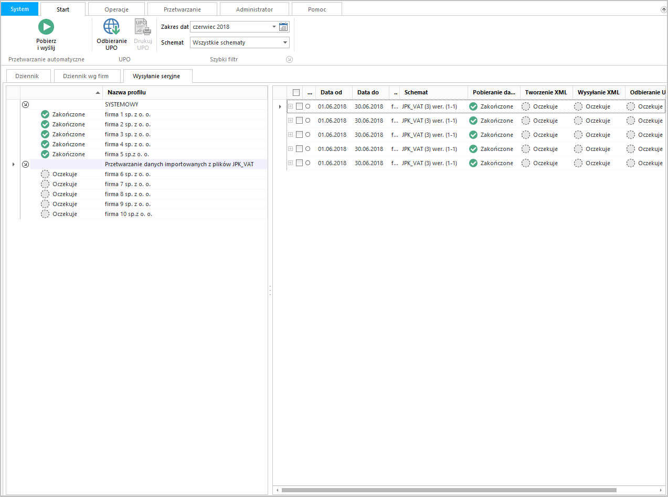Screen dimensions: 668x497
Task: Collapse the ribbon using the top-right arrow
Action: (663, 10)
